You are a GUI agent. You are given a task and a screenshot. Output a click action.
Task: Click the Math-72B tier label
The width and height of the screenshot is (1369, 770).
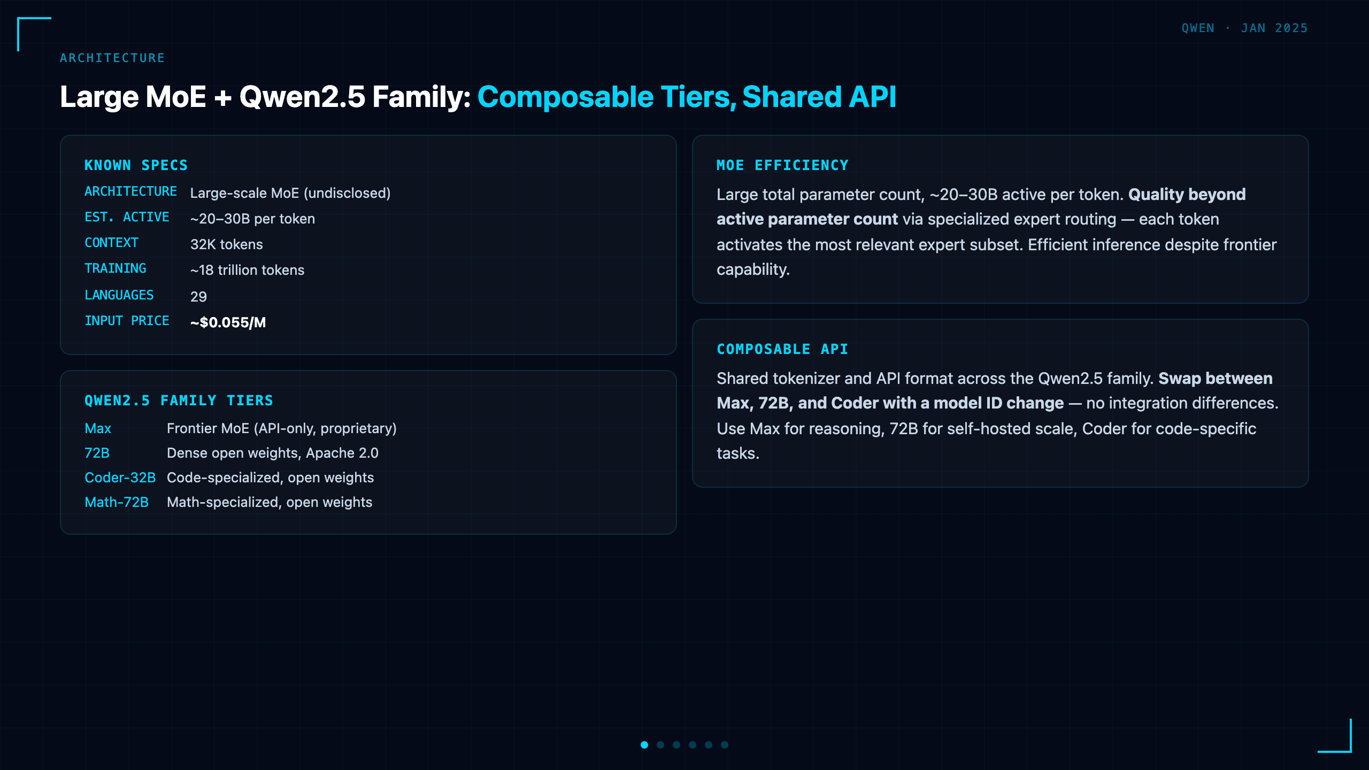[x=117, y=502]
